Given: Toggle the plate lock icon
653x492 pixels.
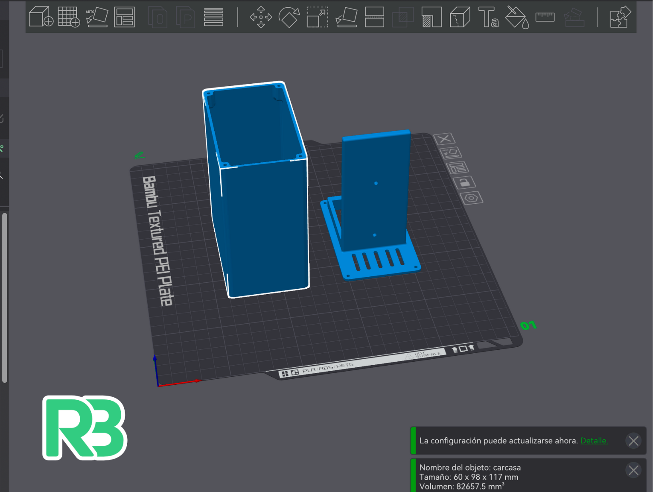Looking at the screenshot, I should 465,182.
